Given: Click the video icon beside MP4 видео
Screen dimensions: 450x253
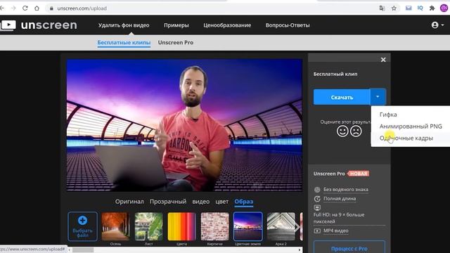Looking at the screenshot, I should pyautogui.click(x=317, y=231).
